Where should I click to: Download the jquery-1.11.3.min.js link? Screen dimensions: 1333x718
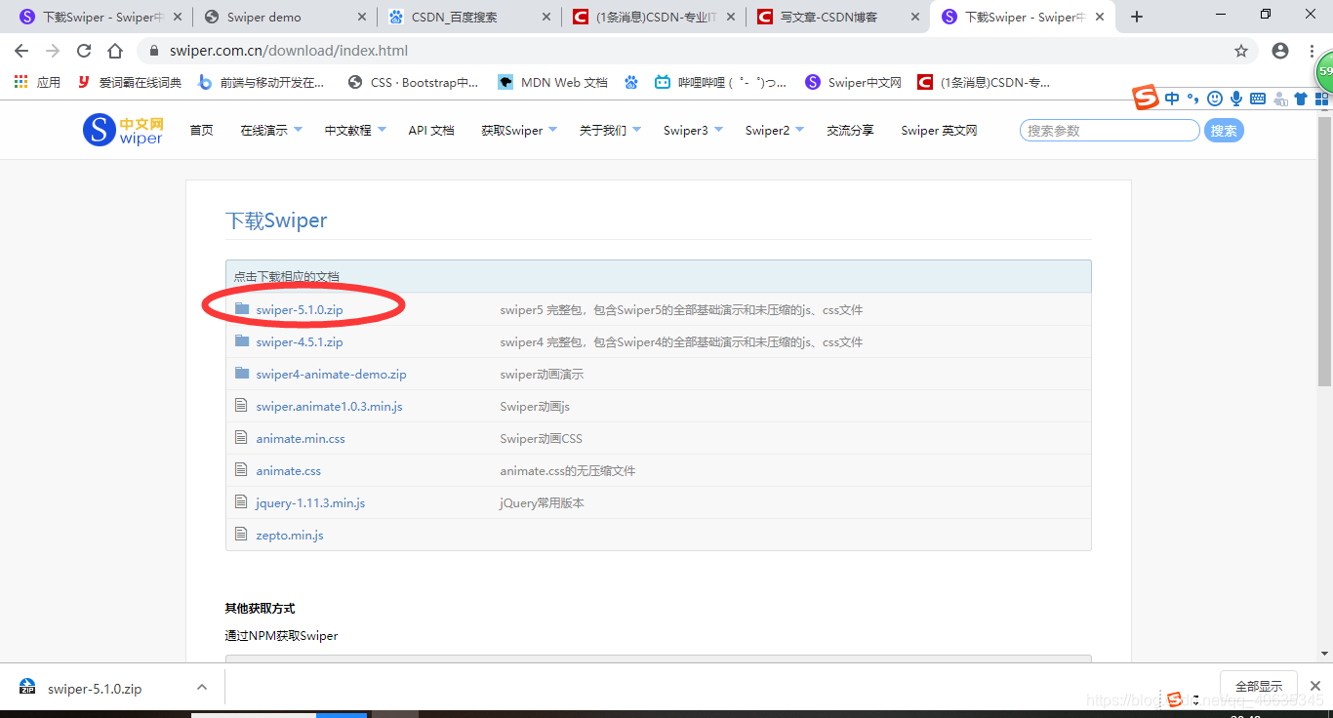click(x=310, y=502)
